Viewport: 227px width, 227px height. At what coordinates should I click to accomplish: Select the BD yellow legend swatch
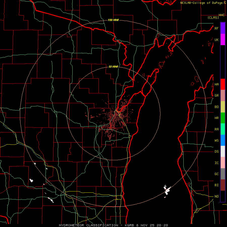click(x=223, y=107)
